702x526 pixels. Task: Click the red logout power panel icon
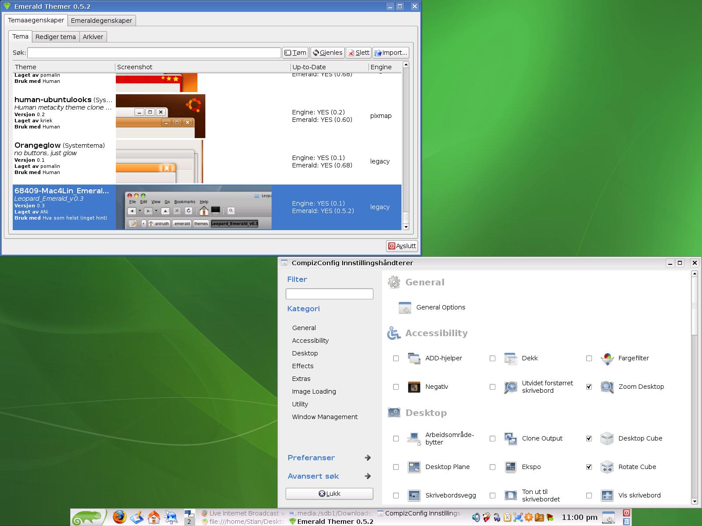click(x=627, y=513)
